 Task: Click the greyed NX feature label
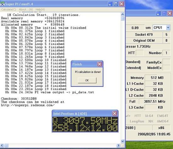tap(151, 121)
